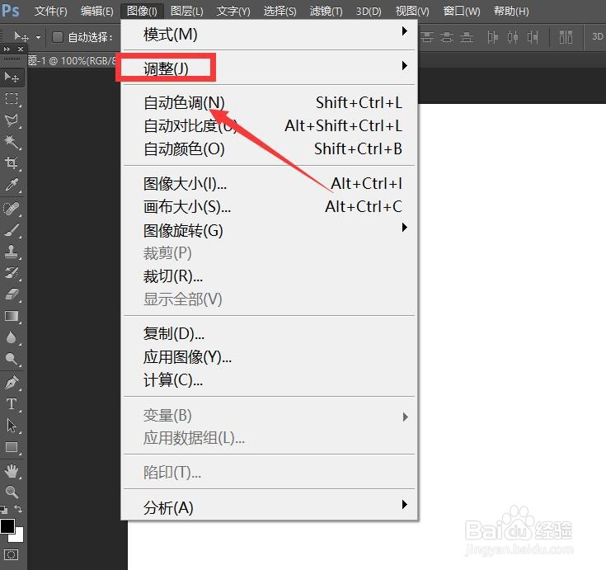
Task: Select the History Brush tool
Action: click(x=12, y=273)
